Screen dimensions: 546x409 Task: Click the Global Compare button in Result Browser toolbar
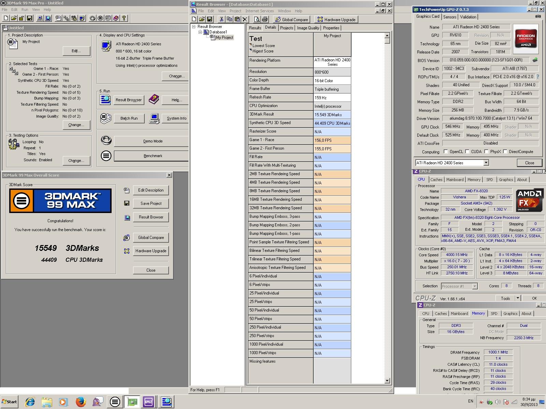(x=292, y=19)
